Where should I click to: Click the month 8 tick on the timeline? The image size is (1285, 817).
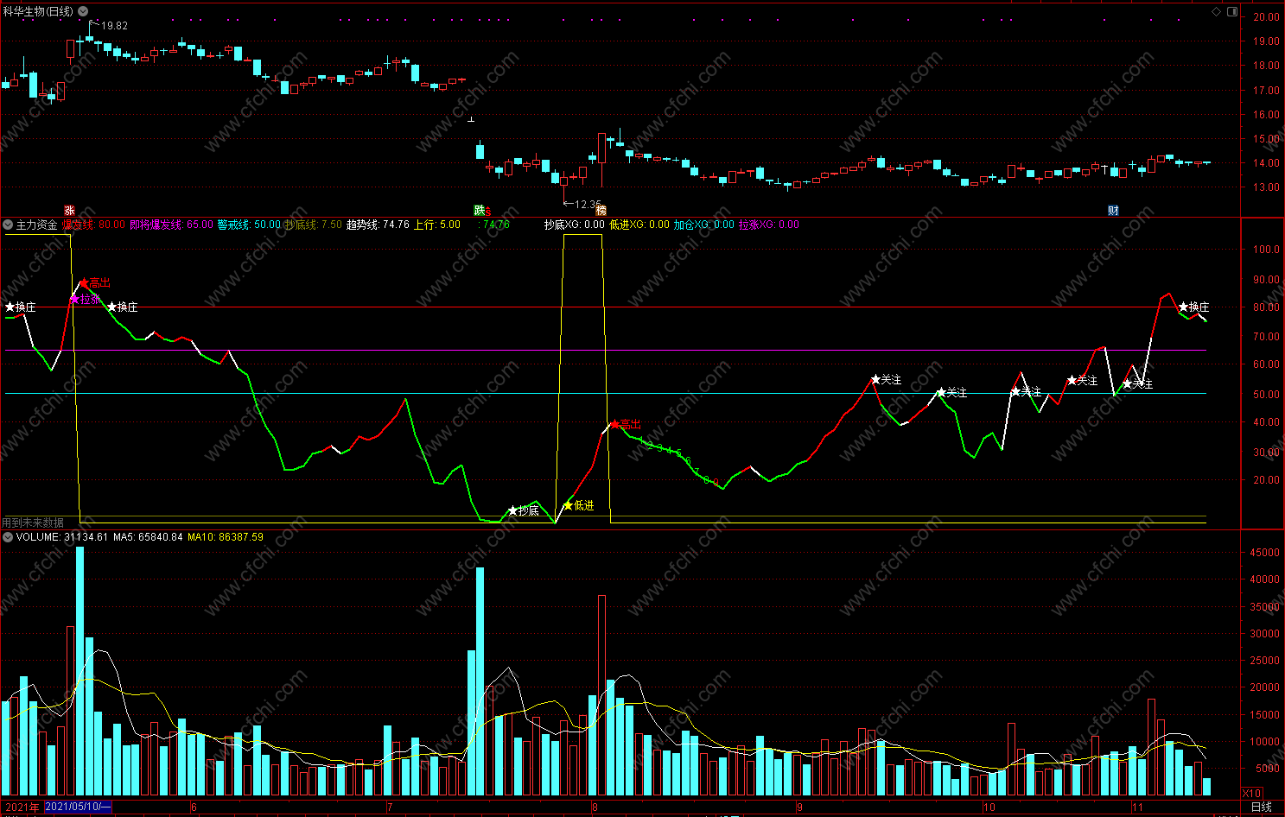[595, 807]
